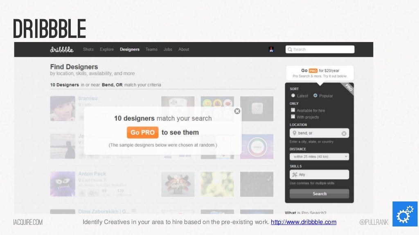This screenshot has width=419, height=235.
Task: Select the Popular sort radio button
Action: click(315, 95)
